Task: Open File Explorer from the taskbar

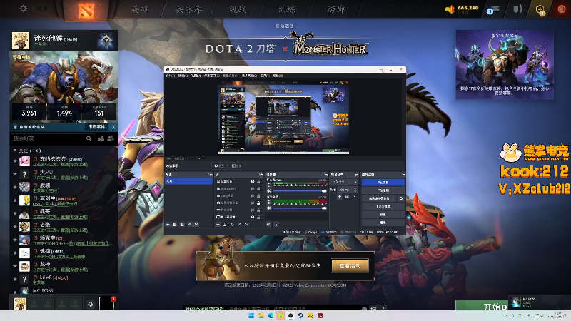Action: point(261,315)
